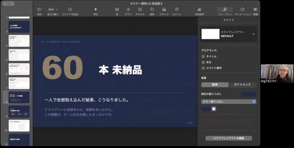Open the メディア (Media) icon
Viewport: 294px width, 148px height.
[x=164, y=9]
